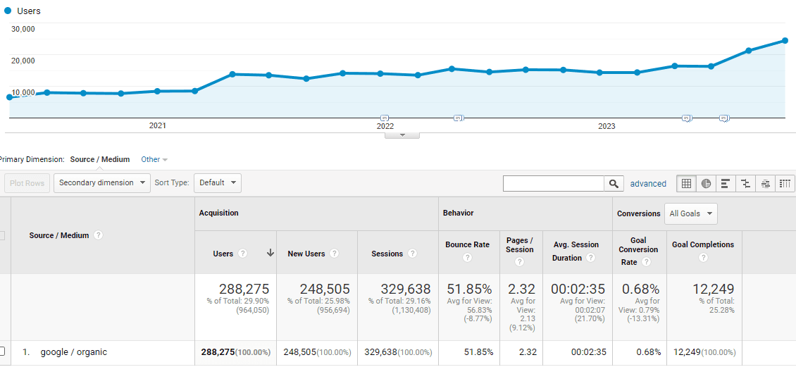
Task: Switch to the Data table view icon
Action: 686,184
